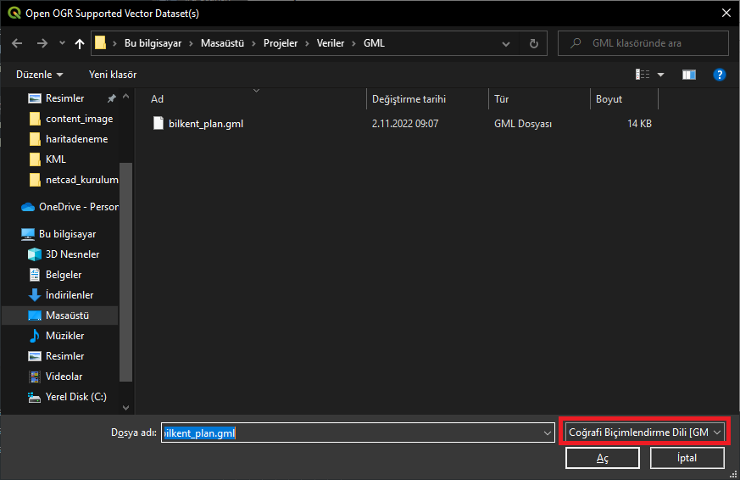This screenshot has width=740, height=480.
Task: Click the bilkent_plan.gml file icon
Action: pos(159,123)
